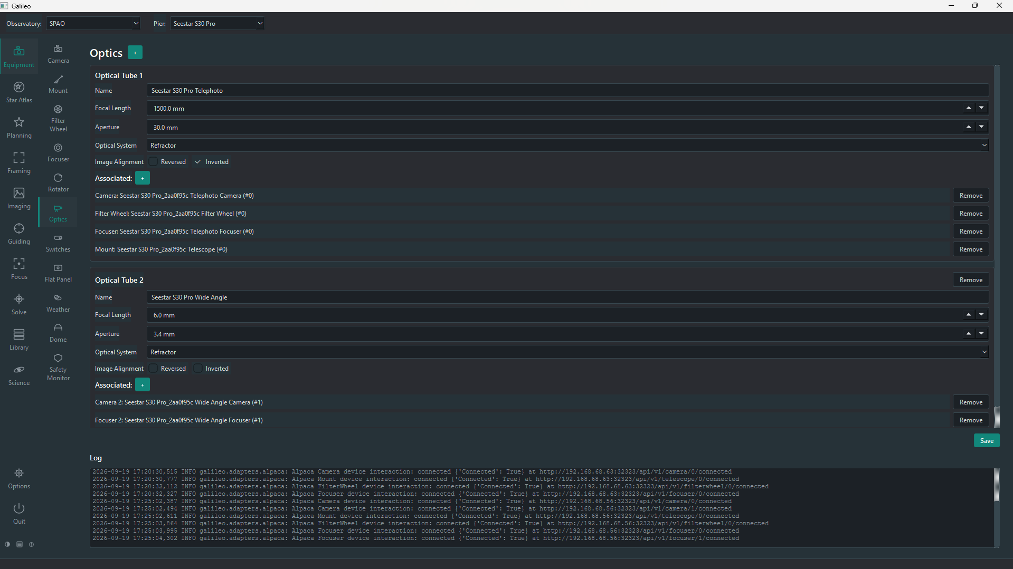Open the Library section
Image resolution: width=1013 pixels, height=569 pixels.
pyautogui.click(x=19, y=340)
